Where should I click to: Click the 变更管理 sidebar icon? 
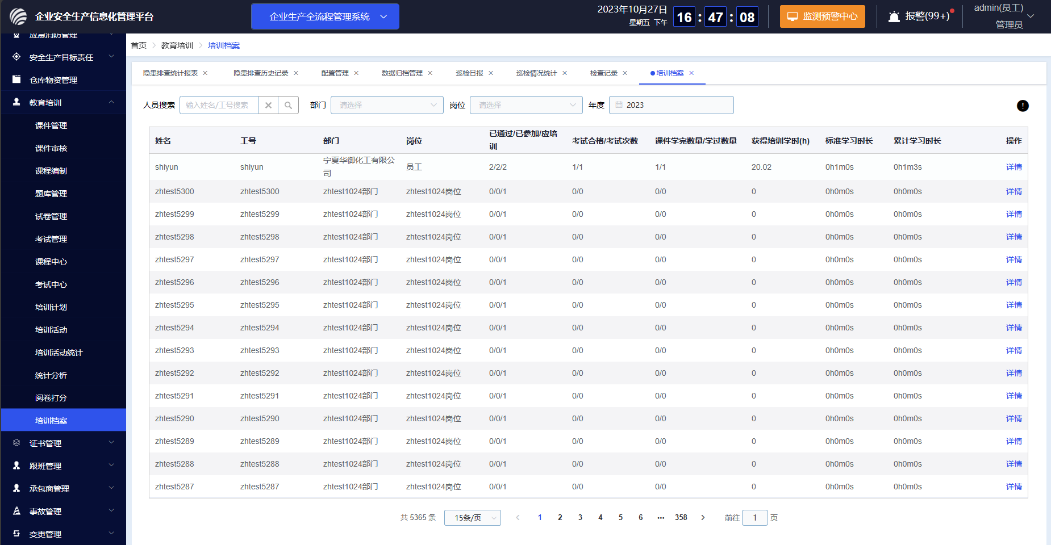pos(16,534)
